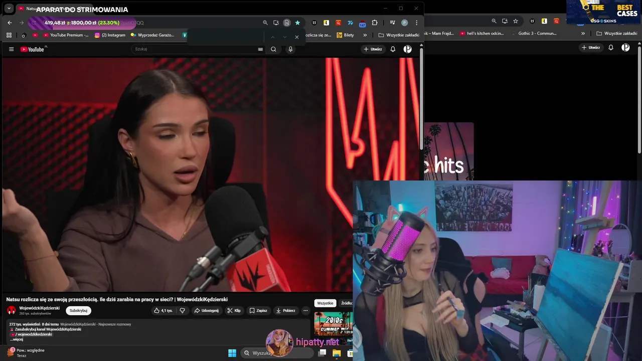The image size is (642, 361).
Task: Open Gothic 3 - Commun... bookmark in back window
Action: click(534, 34)
